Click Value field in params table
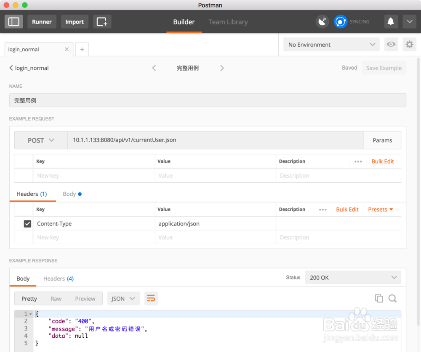 click(x=216, y=176)
